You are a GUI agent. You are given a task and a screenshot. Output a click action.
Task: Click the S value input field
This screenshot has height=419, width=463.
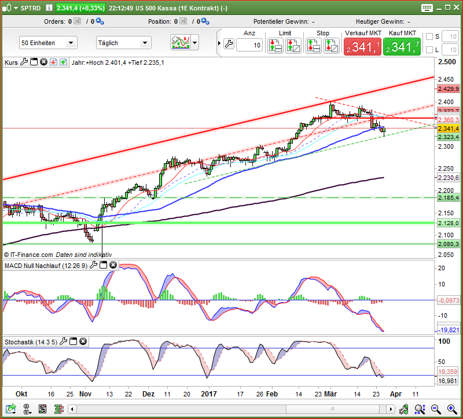[x=450, y=36]
